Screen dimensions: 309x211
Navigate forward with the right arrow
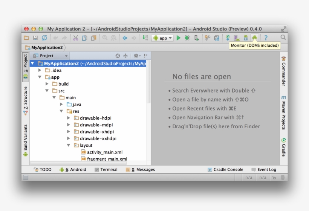[x=134, y=38]
